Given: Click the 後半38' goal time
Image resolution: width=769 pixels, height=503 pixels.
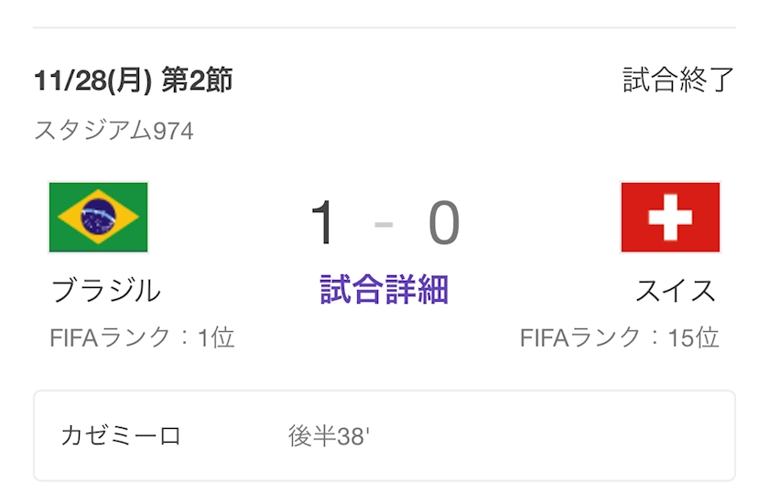Looking at the screenshot, I should (328, 436).
